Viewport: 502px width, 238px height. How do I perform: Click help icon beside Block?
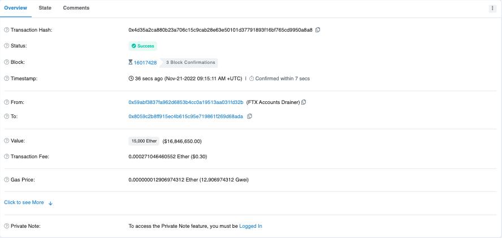[6, 62]
